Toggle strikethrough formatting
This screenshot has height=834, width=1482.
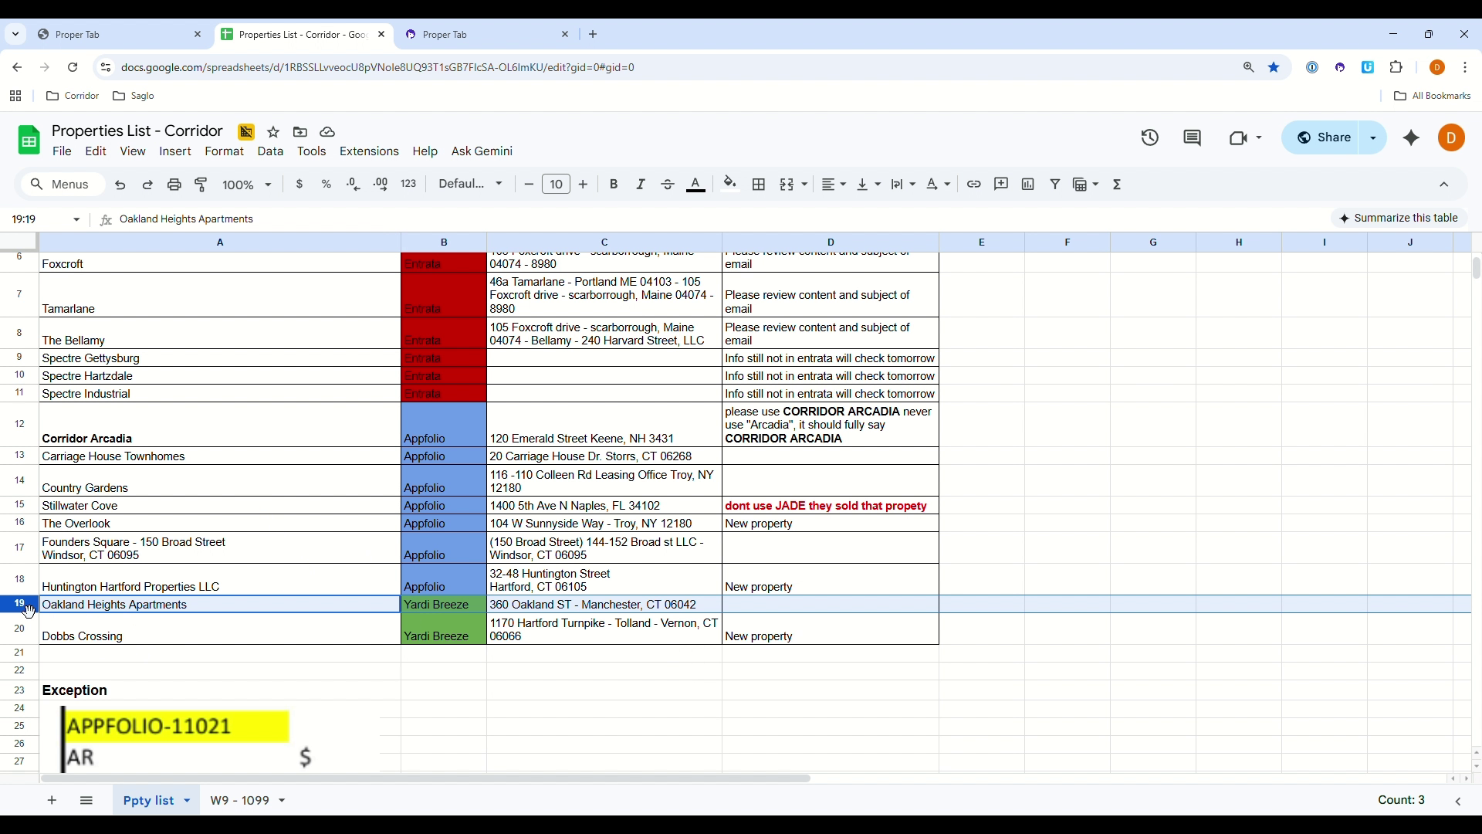pyautogui.click(x=668, y=185)
